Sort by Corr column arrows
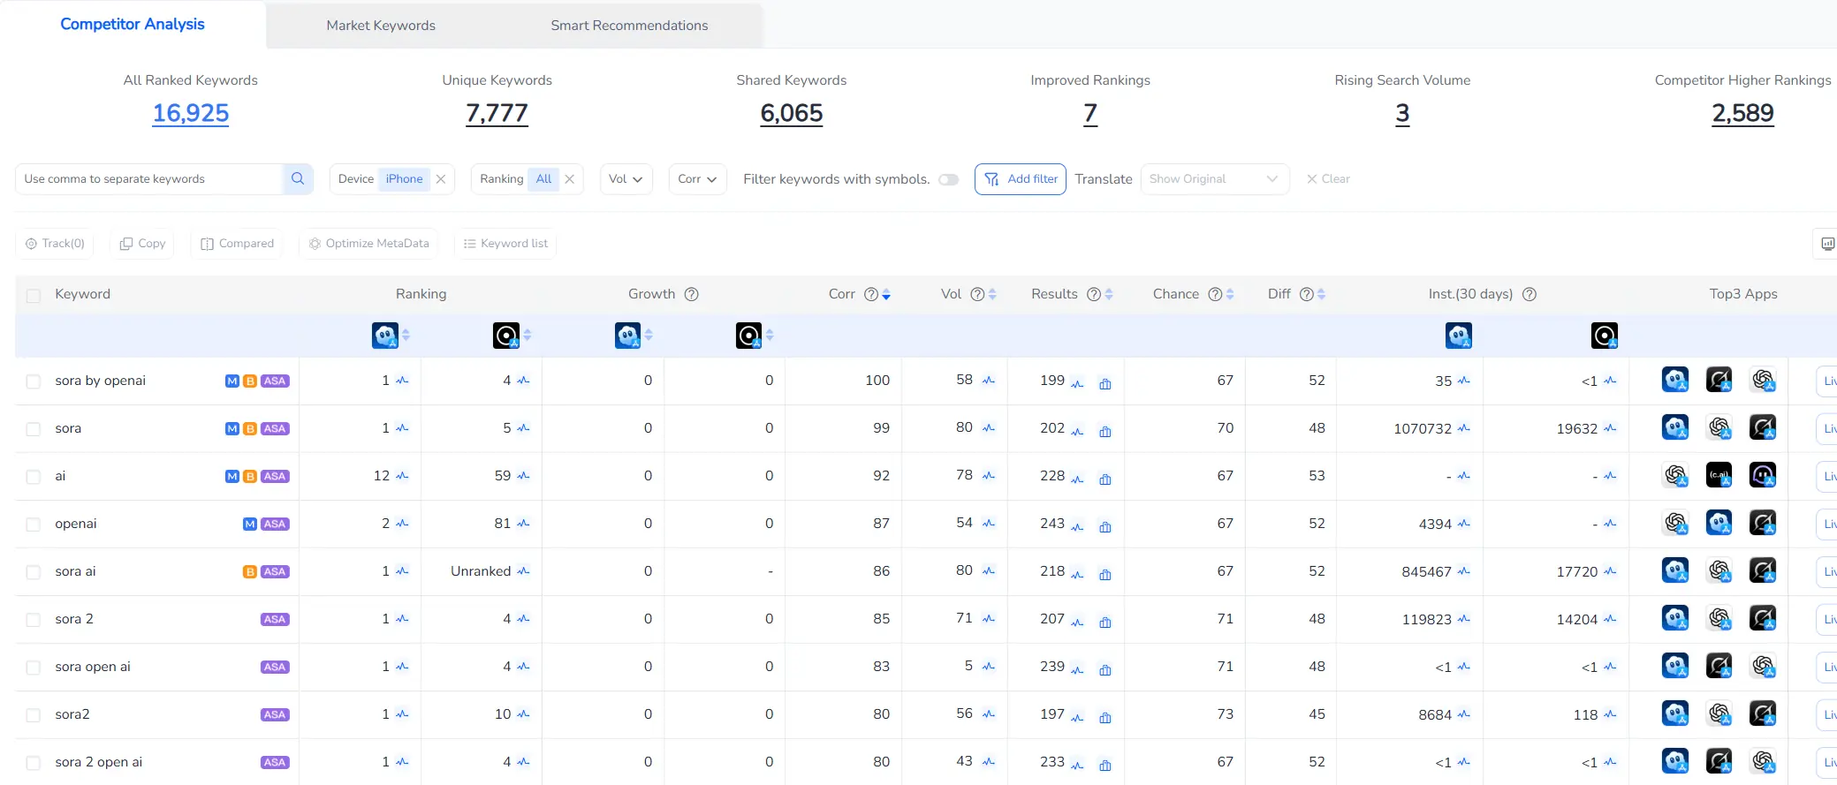Viewport: 1837px width, 785px height. [886, 294]
